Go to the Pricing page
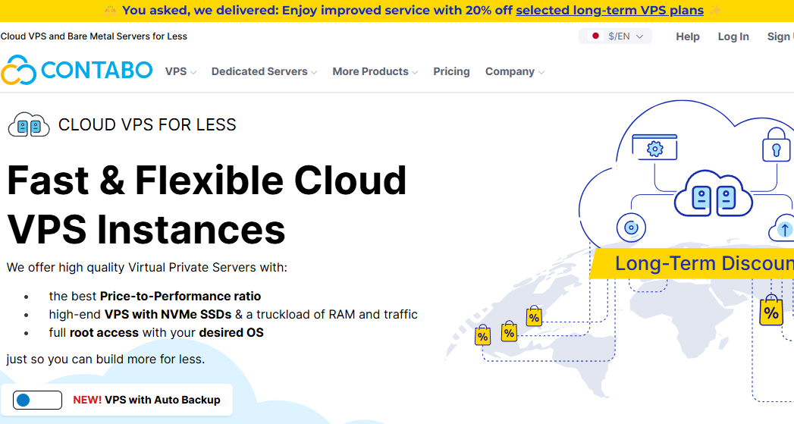 [451, 71]
